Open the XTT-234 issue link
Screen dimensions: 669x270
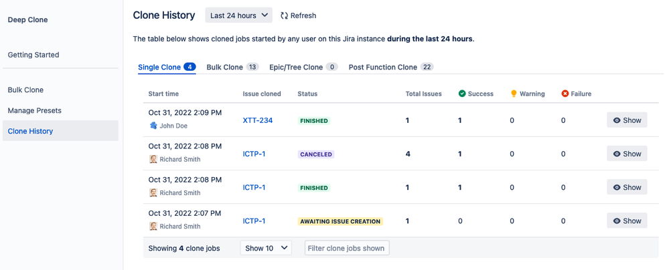(258, 120)
